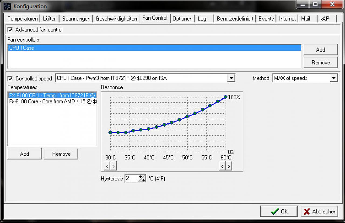Confirm with the OK button
This screenshot has height=223, width=345.
tap(279, 211)
